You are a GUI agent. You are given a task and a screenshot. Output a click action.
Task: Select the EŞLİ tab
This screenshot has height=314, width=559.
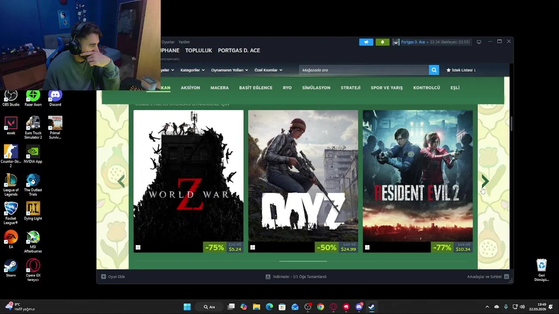point(455,88)
